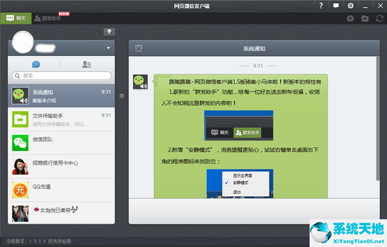
Task: Close the 系统通知 chat panel
Action: tap(139, 48)
